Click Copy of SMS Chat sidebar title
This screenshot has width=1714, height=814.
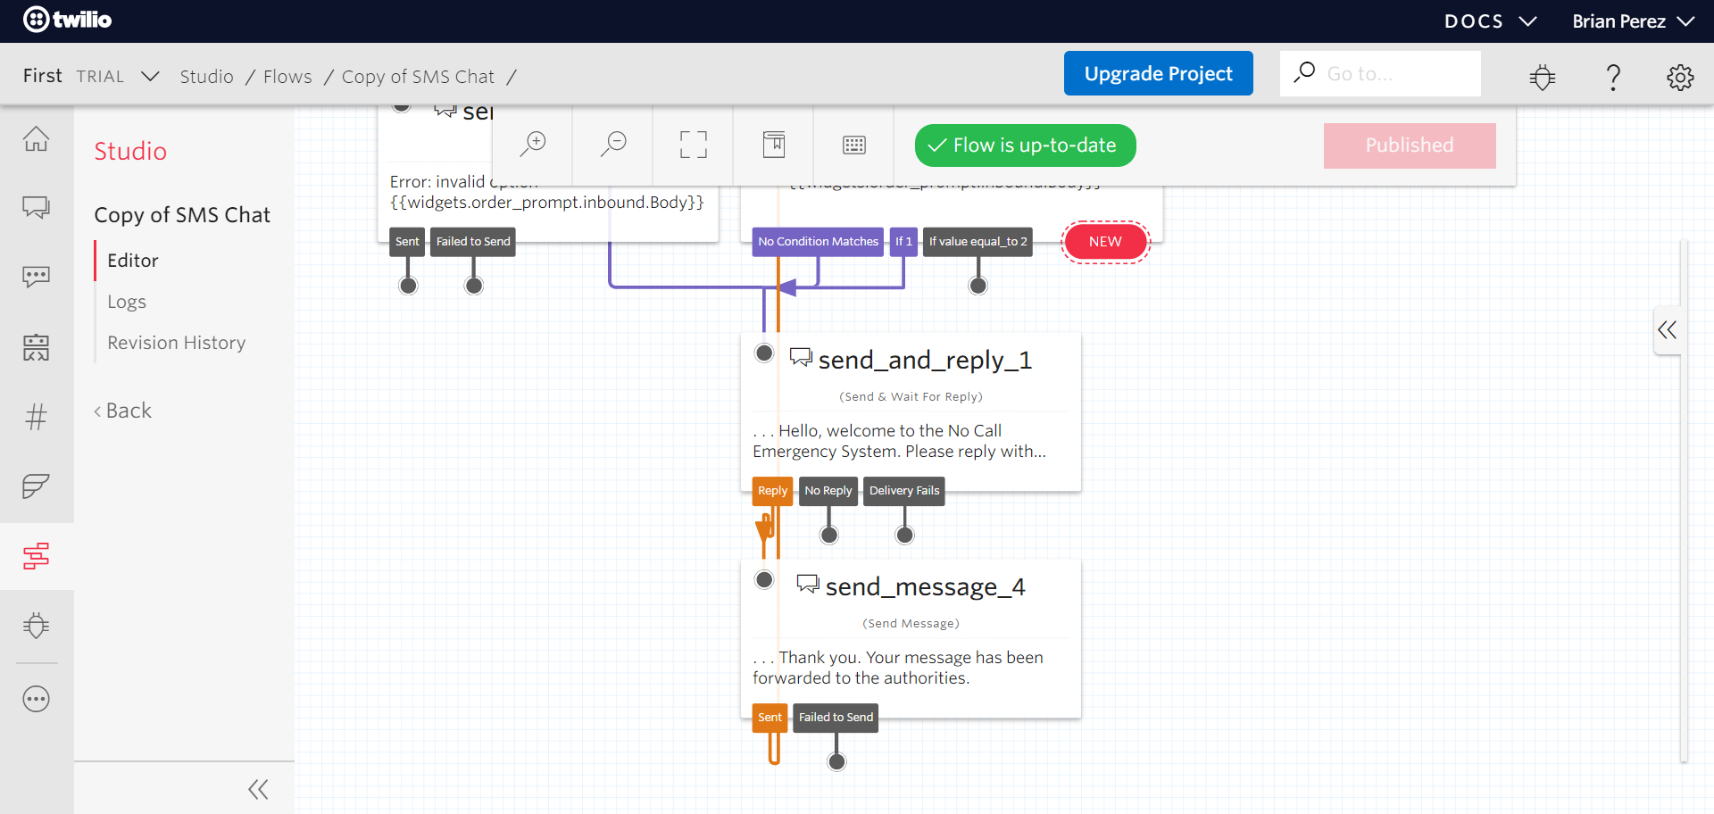point(182,215)
